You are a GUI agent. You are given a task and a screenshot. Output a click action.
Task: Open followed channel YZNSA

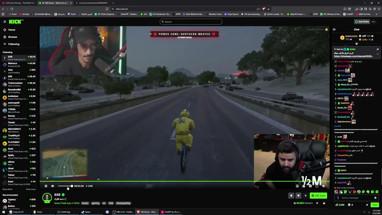click(x=19, y=110)
